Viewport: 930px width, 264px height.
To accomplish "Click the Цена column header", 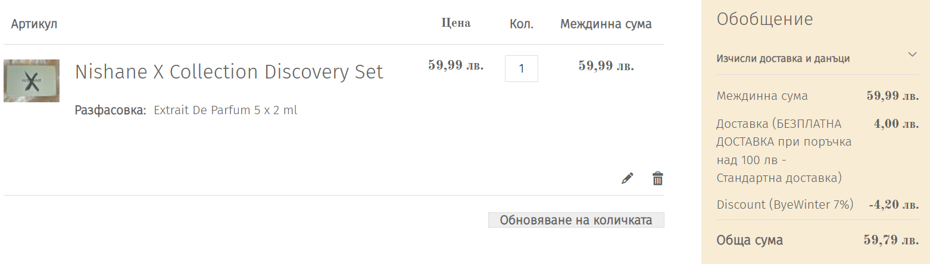I will pos(455,23).
